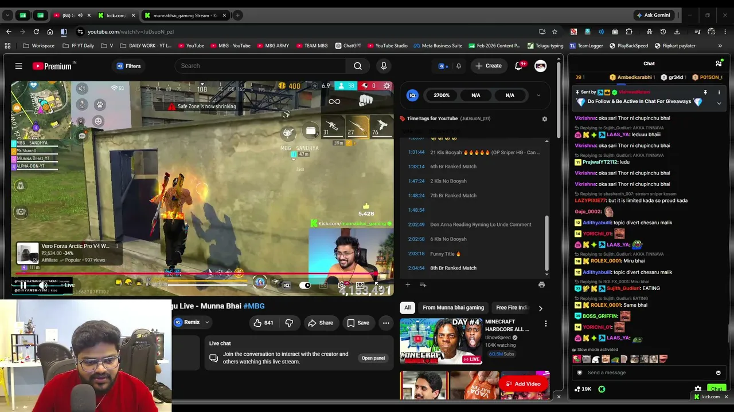This screenshot has width=734, height=412.
Task: Click the green Chat send button
Action: coord(716,389)
